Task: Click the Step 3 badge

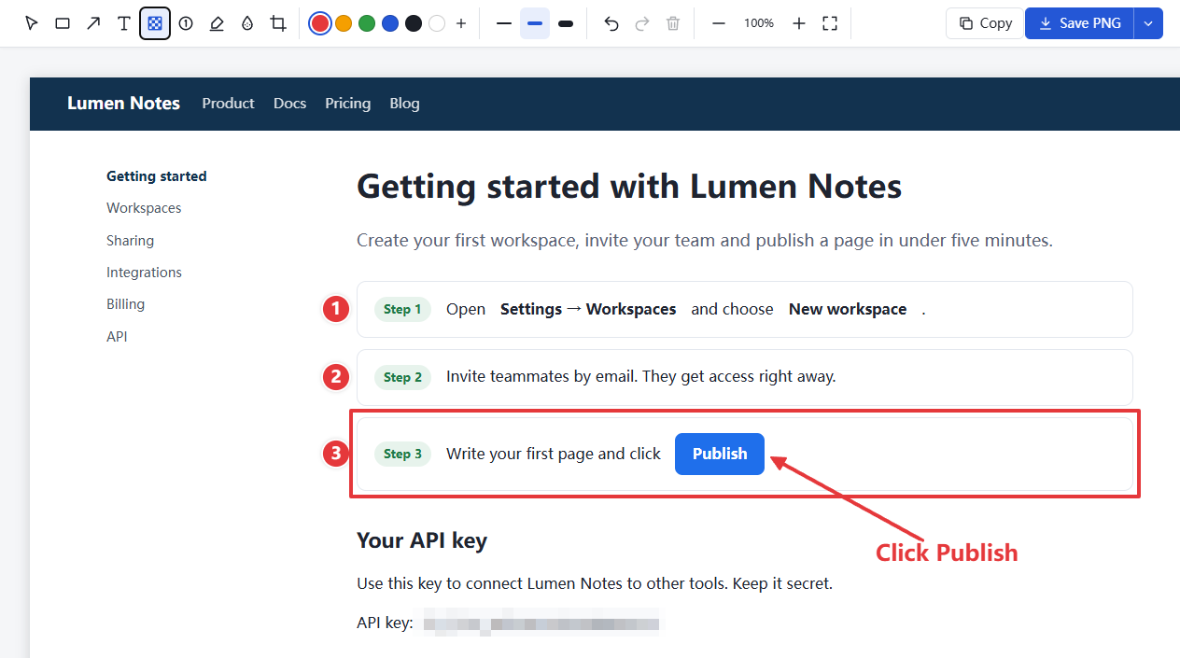Action: pos(402,454)
